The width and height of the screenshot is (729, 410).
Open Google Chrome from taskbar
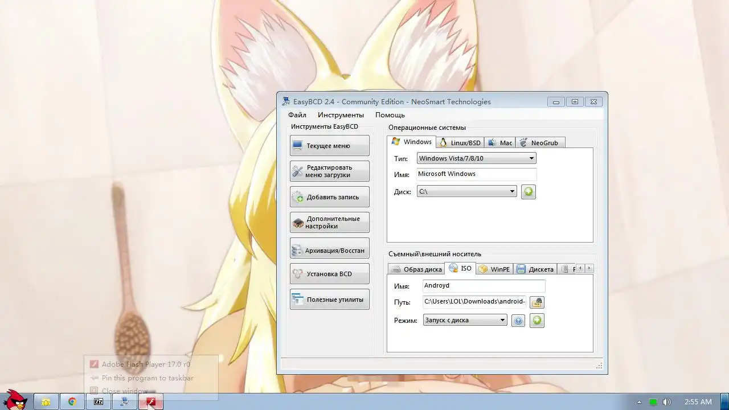coord(72,401)
